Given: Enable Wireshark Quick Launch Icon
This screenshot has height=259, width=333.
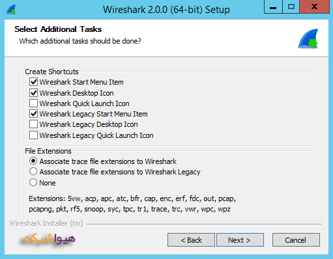Looking at the screenshot, I should pos(33,103).
